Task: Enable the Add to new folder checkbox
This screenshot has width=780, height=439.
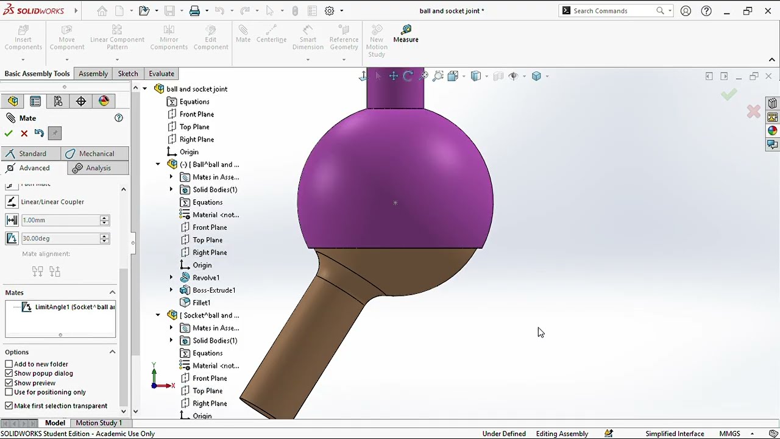Action: 9,364
